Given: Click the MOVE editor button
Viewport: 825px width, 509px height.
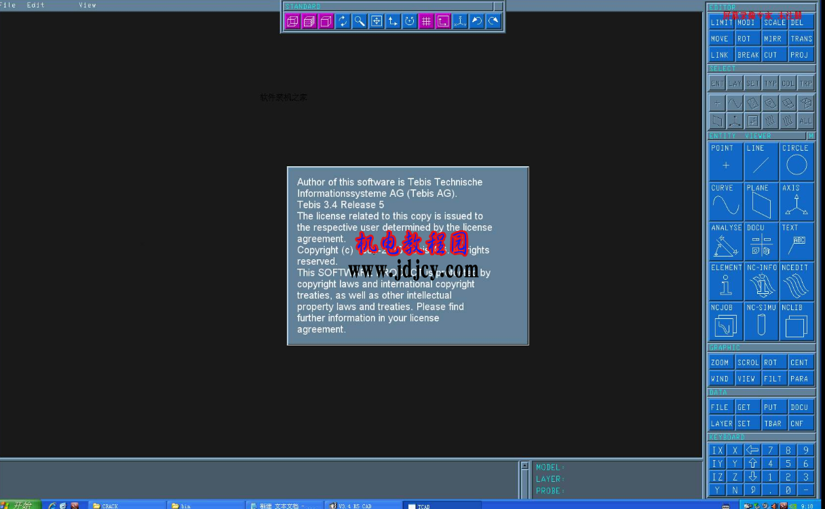Looking at the screenshot, I should click(x=722, y=39).
